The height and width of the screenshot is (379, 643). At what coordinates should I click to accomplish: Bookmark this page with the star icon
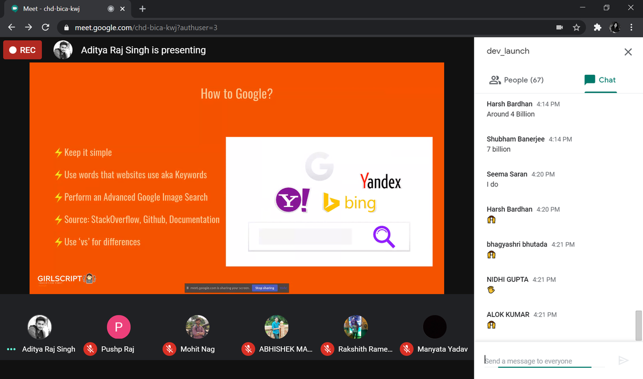[x=577, y=27]
